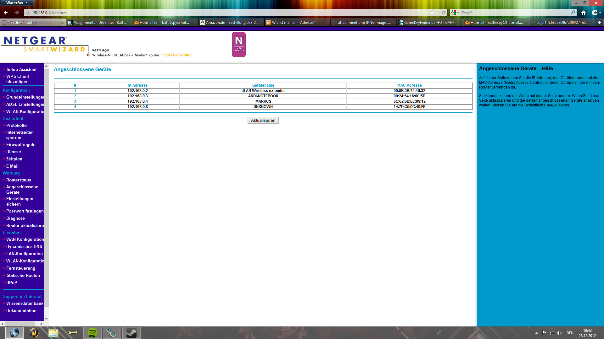The width and height of the screenshot is (604, 339).
Task: Click the Google search input field
Action: 513,13
